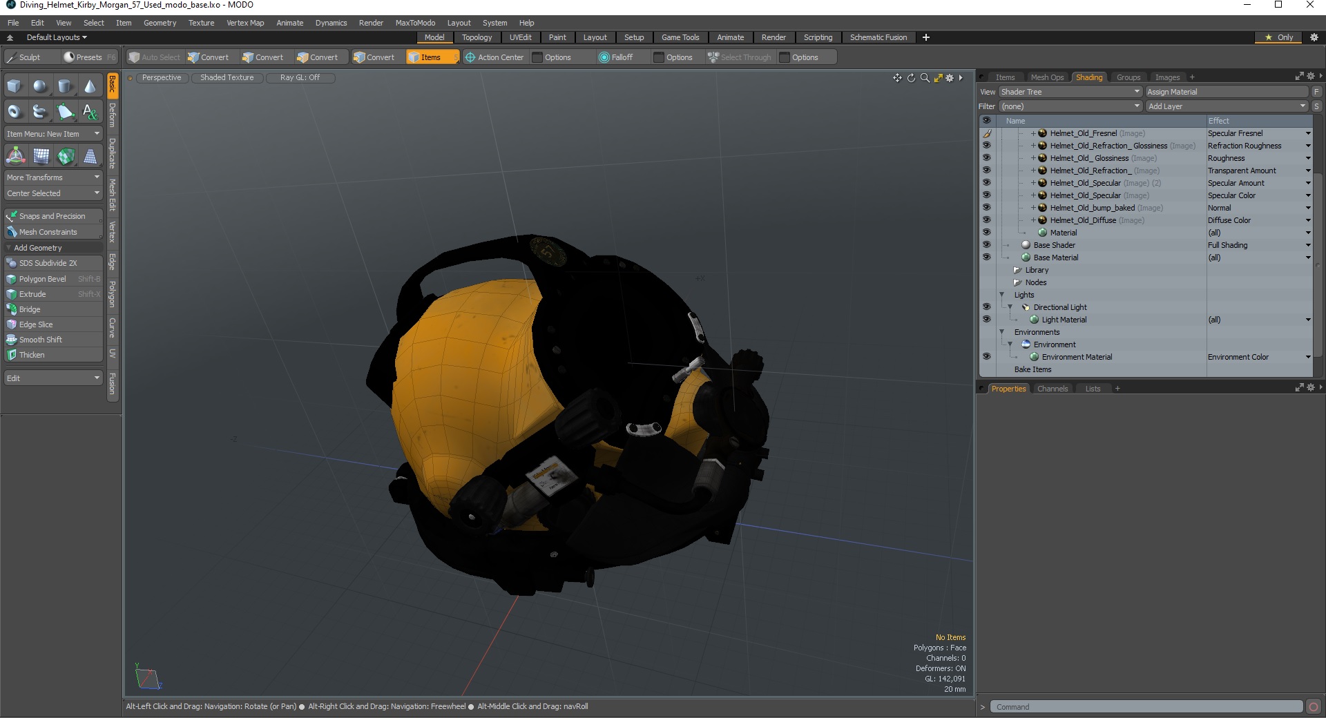Collapse the Lights tree section

[1002, 295]
